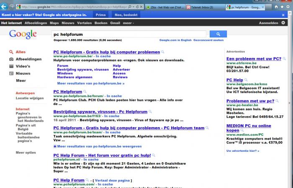Image resolution: width=293 pixels, height=188 pixels.
Task: Click the stop icon in address bar
Action: 141,7
